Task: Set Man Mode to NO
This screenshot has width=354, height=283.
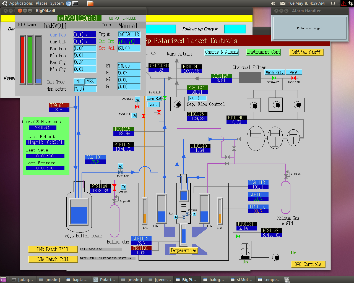Action: coord(79,82)
